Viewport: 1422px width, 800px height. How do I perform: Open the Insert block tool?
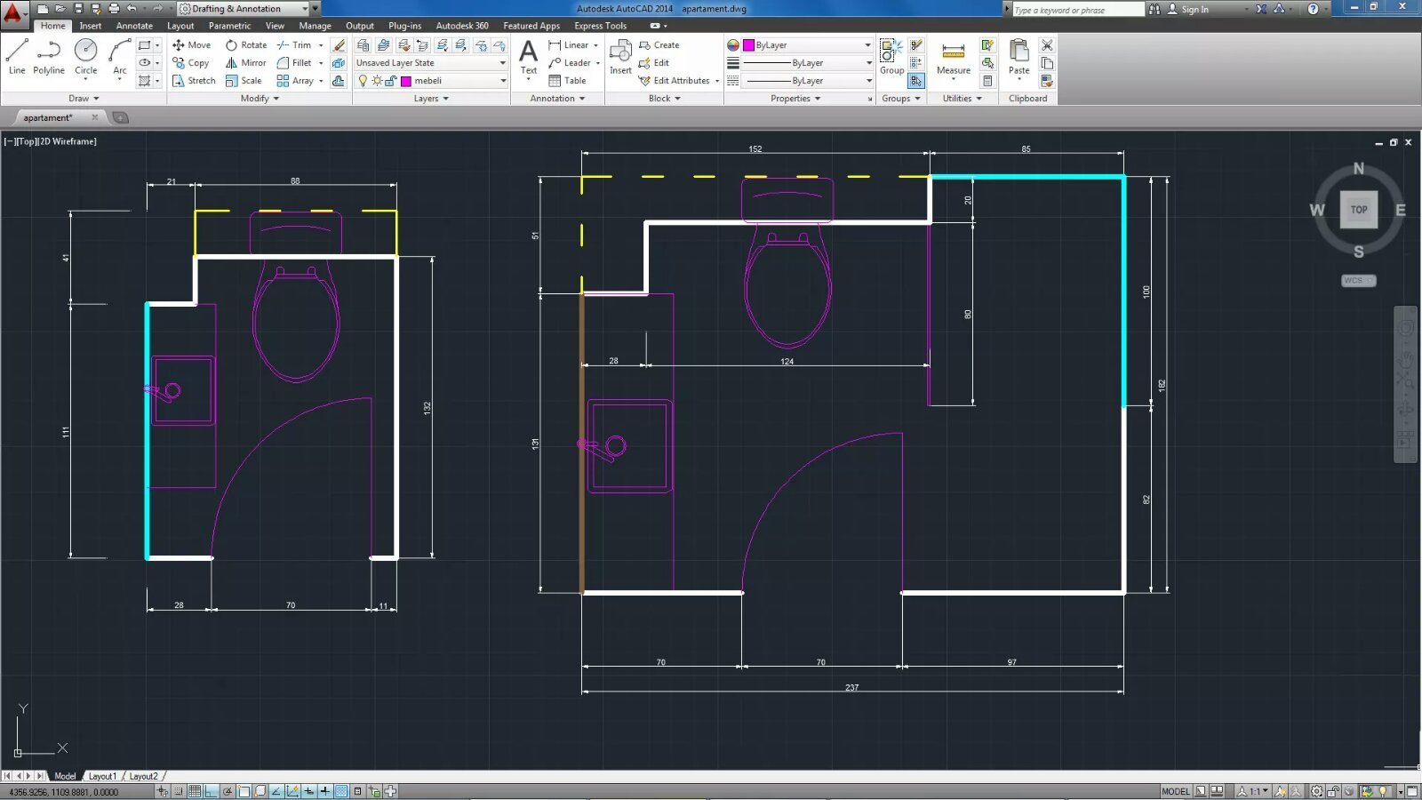click(620, 57)
